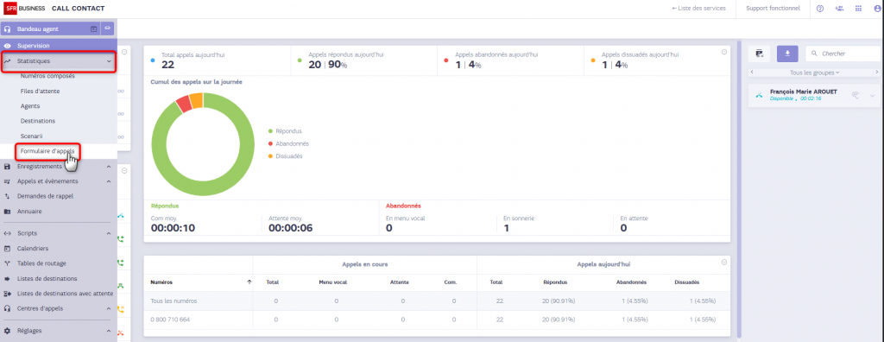Open the apps grid icon
The width and height of the screenshot is (884, 342).
click(x=858, y=9)
